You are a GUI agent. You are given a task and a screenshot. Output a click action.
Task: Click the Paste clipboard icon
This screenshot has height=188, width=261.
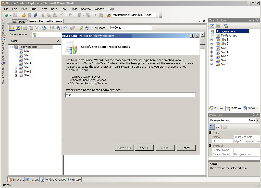coord(54,15)
